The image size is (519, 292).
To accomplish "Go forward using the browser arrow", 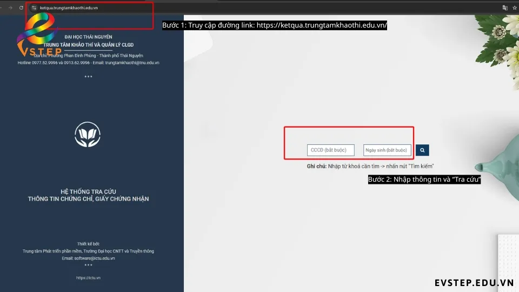I will pyautogui.click(x=11, y=8).
